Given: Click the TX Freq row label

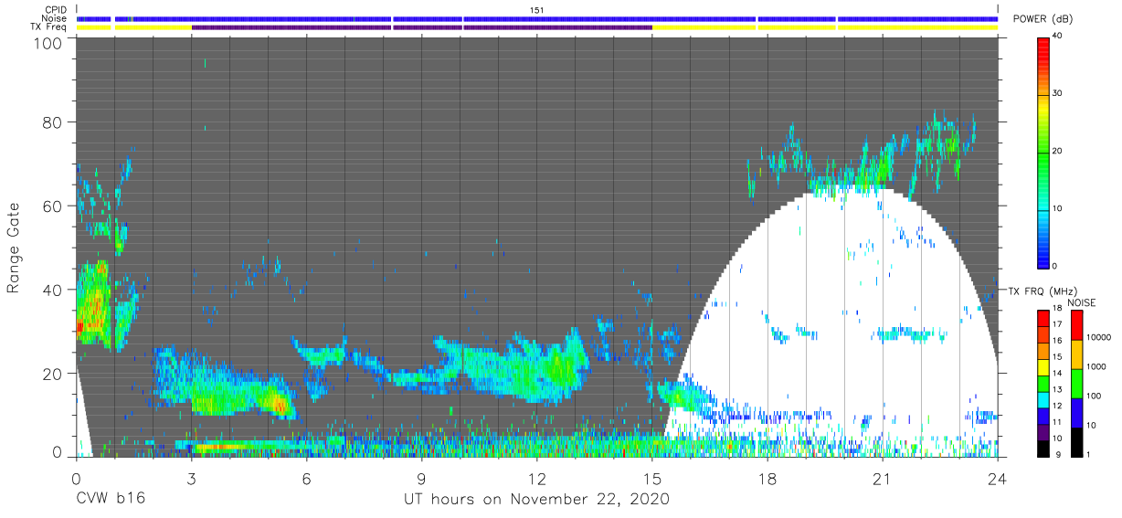Looking at the screenshot, I should (x=48, y=27).
